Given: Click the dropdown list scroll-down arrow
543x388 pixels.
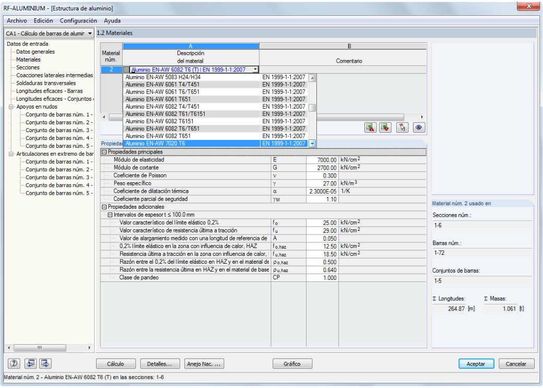Looking at the screenshot, I should pyautogui.click(x=312, y=144).
